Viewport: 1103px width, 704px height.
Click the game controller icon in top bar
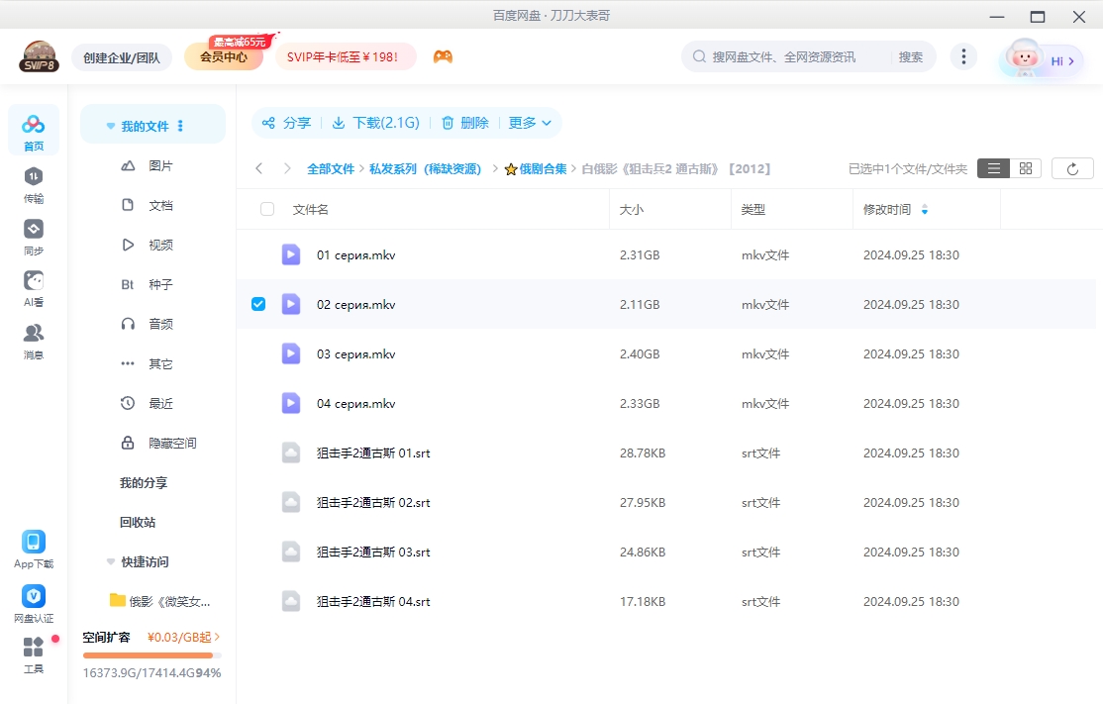pos(443,56)
